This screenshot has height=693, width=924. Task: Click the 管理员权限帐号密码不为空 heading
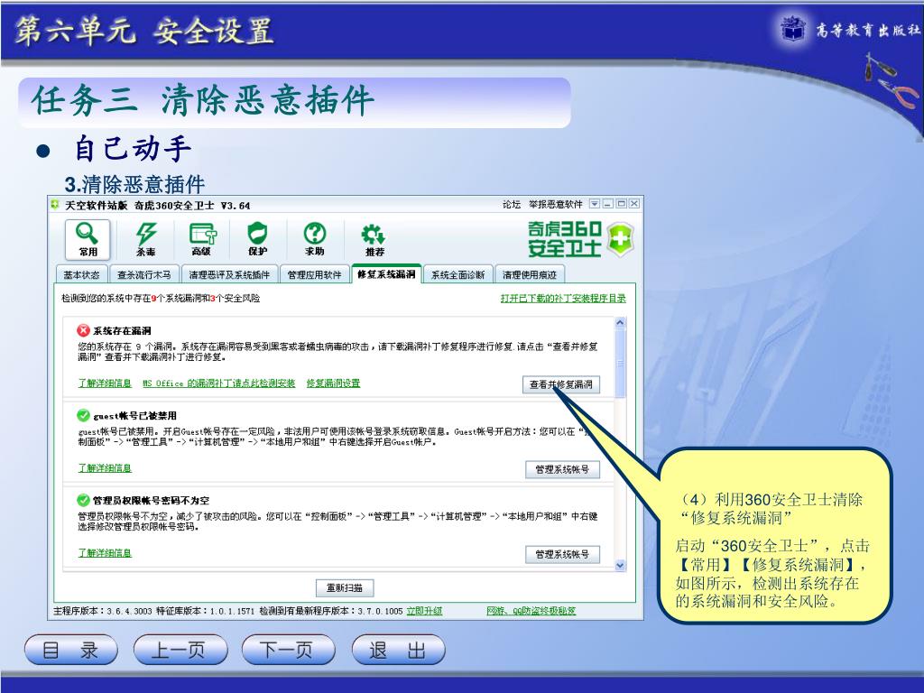pos(151,500)
